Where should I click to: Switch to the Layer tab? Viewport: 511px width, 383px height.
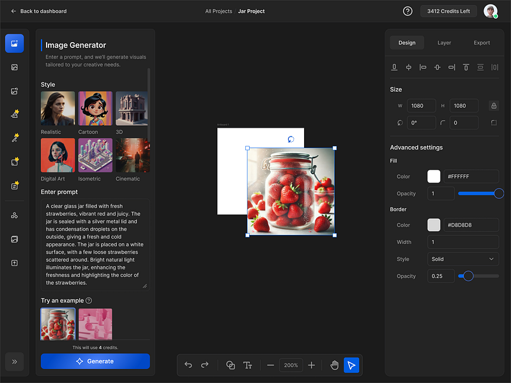click(444, 43)
